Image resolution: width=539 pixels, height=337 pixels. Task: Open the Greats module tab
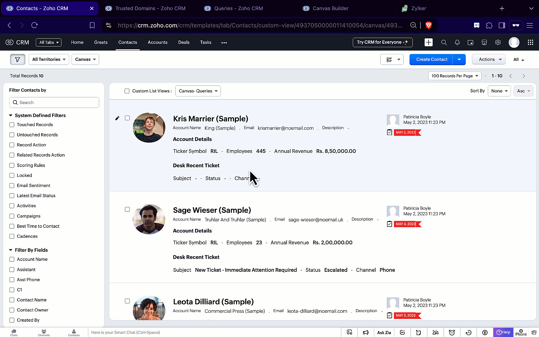tap(101, 42)
